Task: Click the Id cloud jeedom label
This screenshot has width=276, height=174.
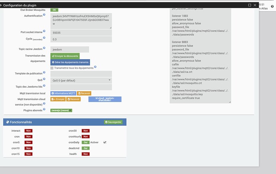Action: (105, 99)
